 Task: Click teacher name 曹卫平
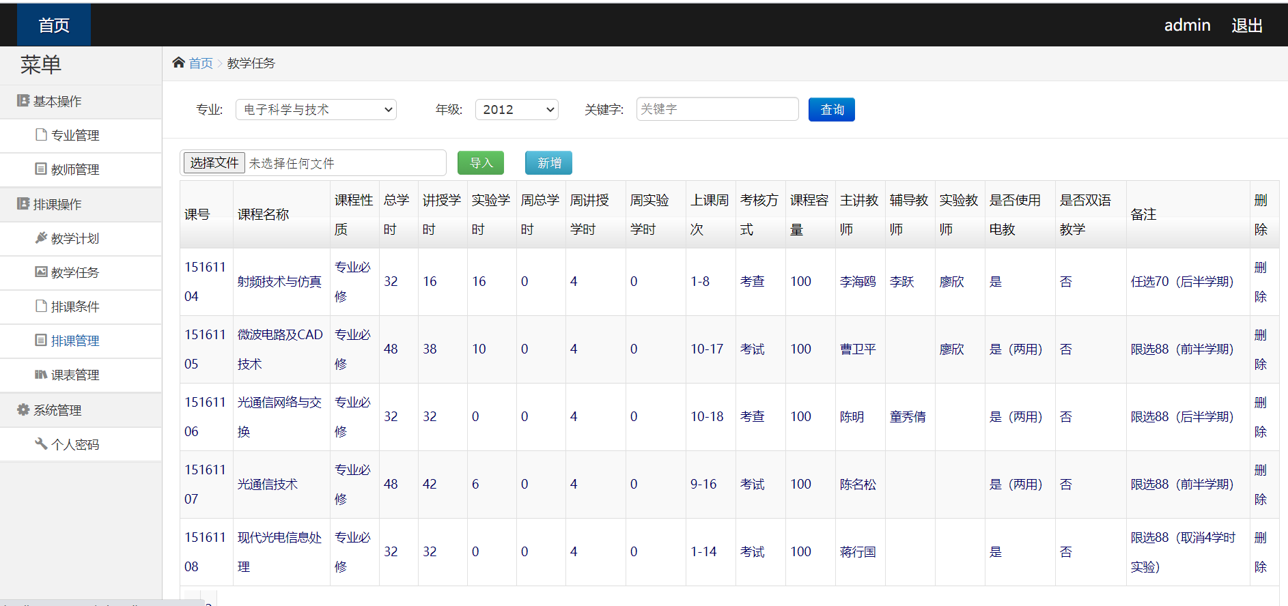coord(858,349)
